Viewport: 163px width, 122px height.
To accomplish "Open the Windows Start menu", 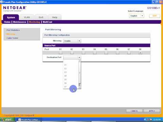I will [x=7, y=120].
